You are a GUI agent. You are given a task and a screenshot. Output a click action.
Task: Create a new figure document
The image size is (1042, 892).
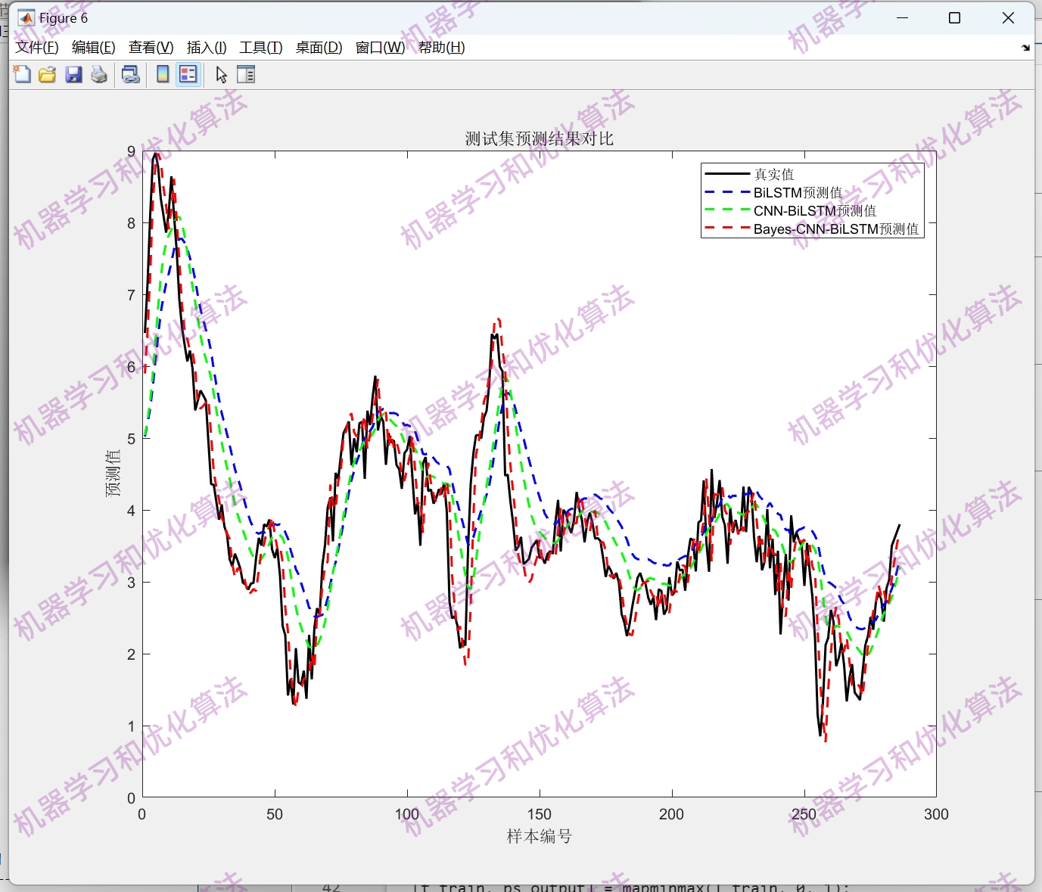pyautogui.click(x=21, y=73)
